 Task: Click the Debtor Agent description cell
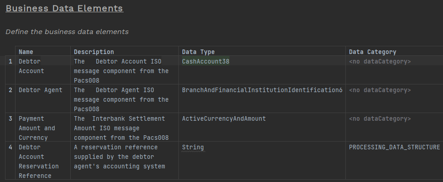coord(121,99)
